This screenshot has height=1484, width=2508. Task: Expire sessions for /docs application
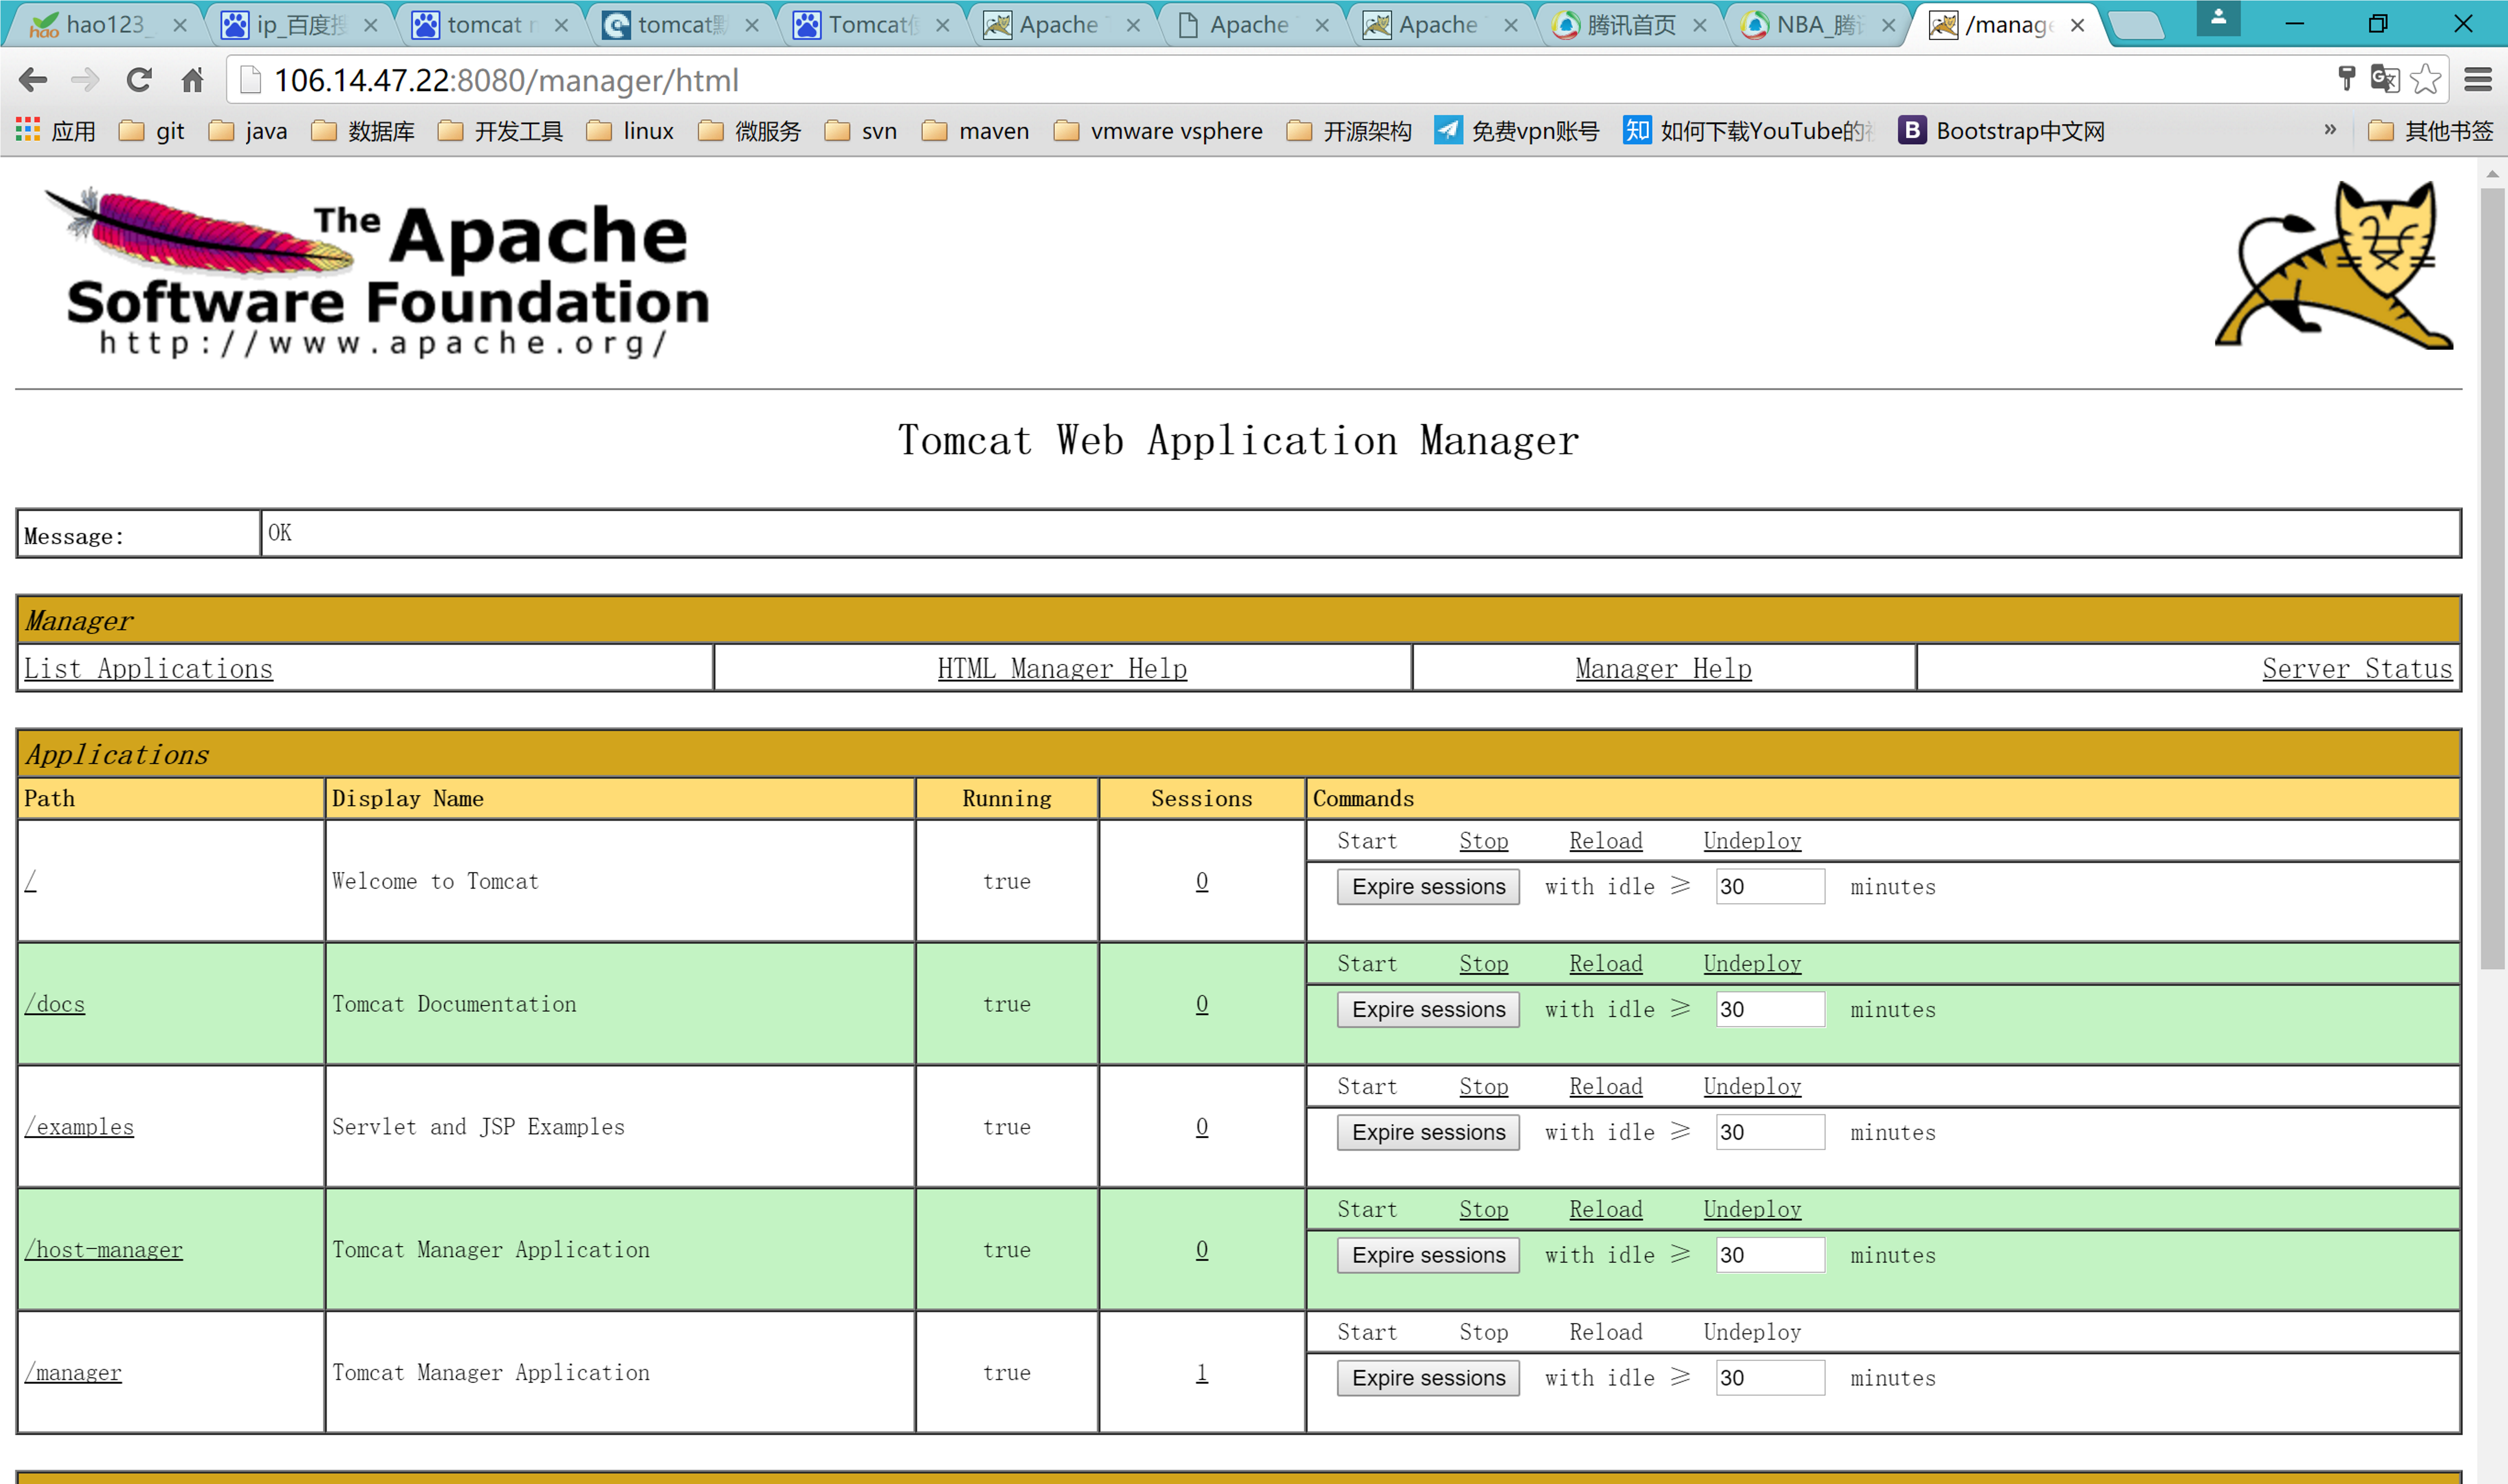click(x=1428, y=1010)
